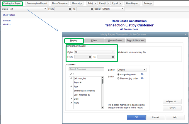189x124 pixels.
Task: Click the column list scroll up arrow
Action: (x=103, y=77)
